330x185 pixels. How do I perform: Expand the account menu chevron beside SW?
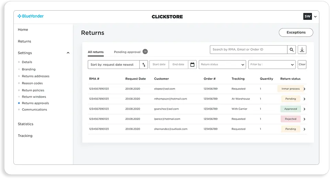[x=315, y=16]
